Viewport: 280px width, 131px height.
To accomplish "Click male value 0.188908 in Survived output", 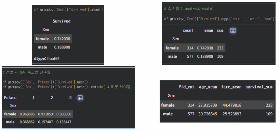I will 62,47.
